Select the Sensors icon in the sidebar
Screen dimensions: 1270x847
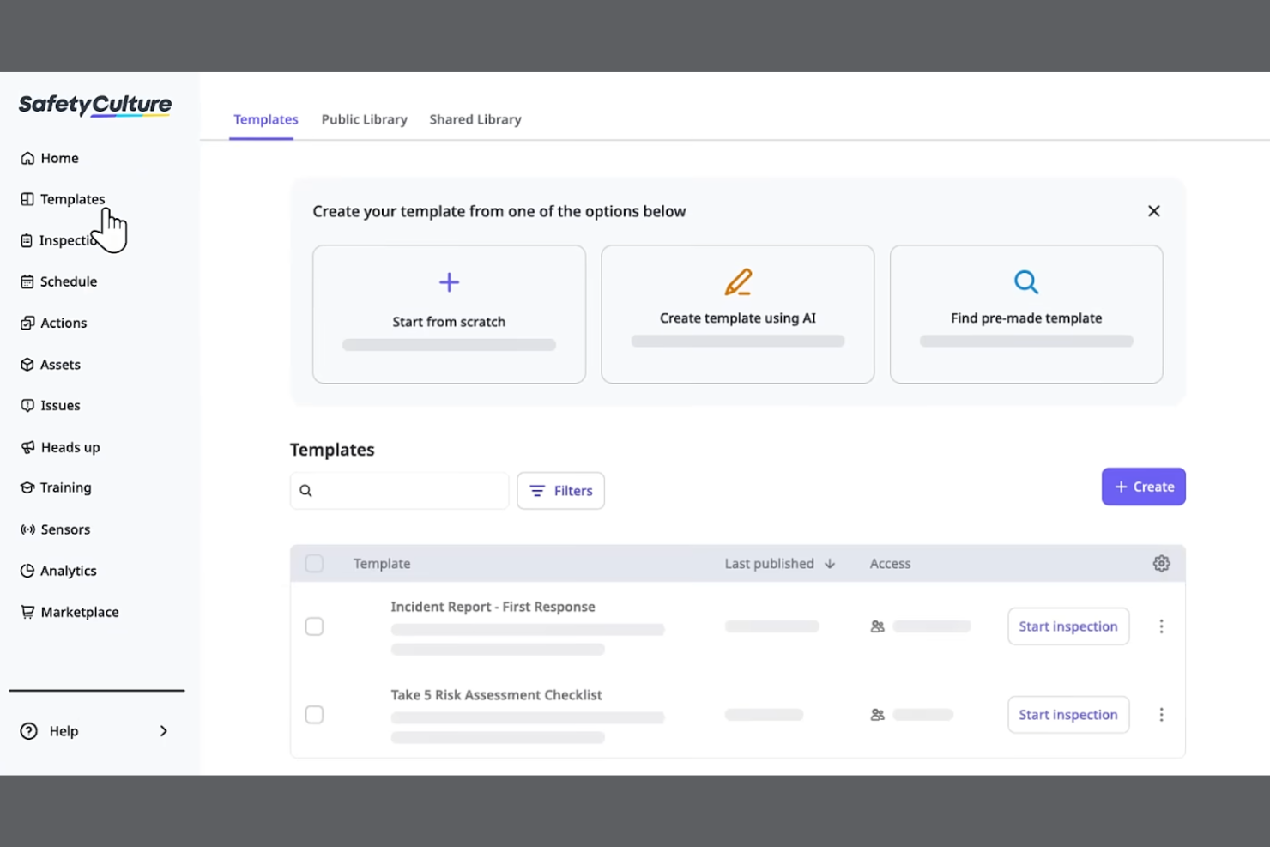point(27,529)
